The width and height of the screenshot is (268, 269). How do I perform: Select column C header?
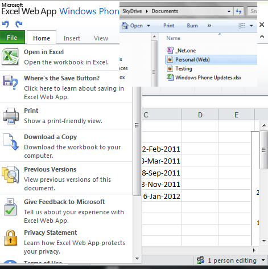click(x=162, y=115)
